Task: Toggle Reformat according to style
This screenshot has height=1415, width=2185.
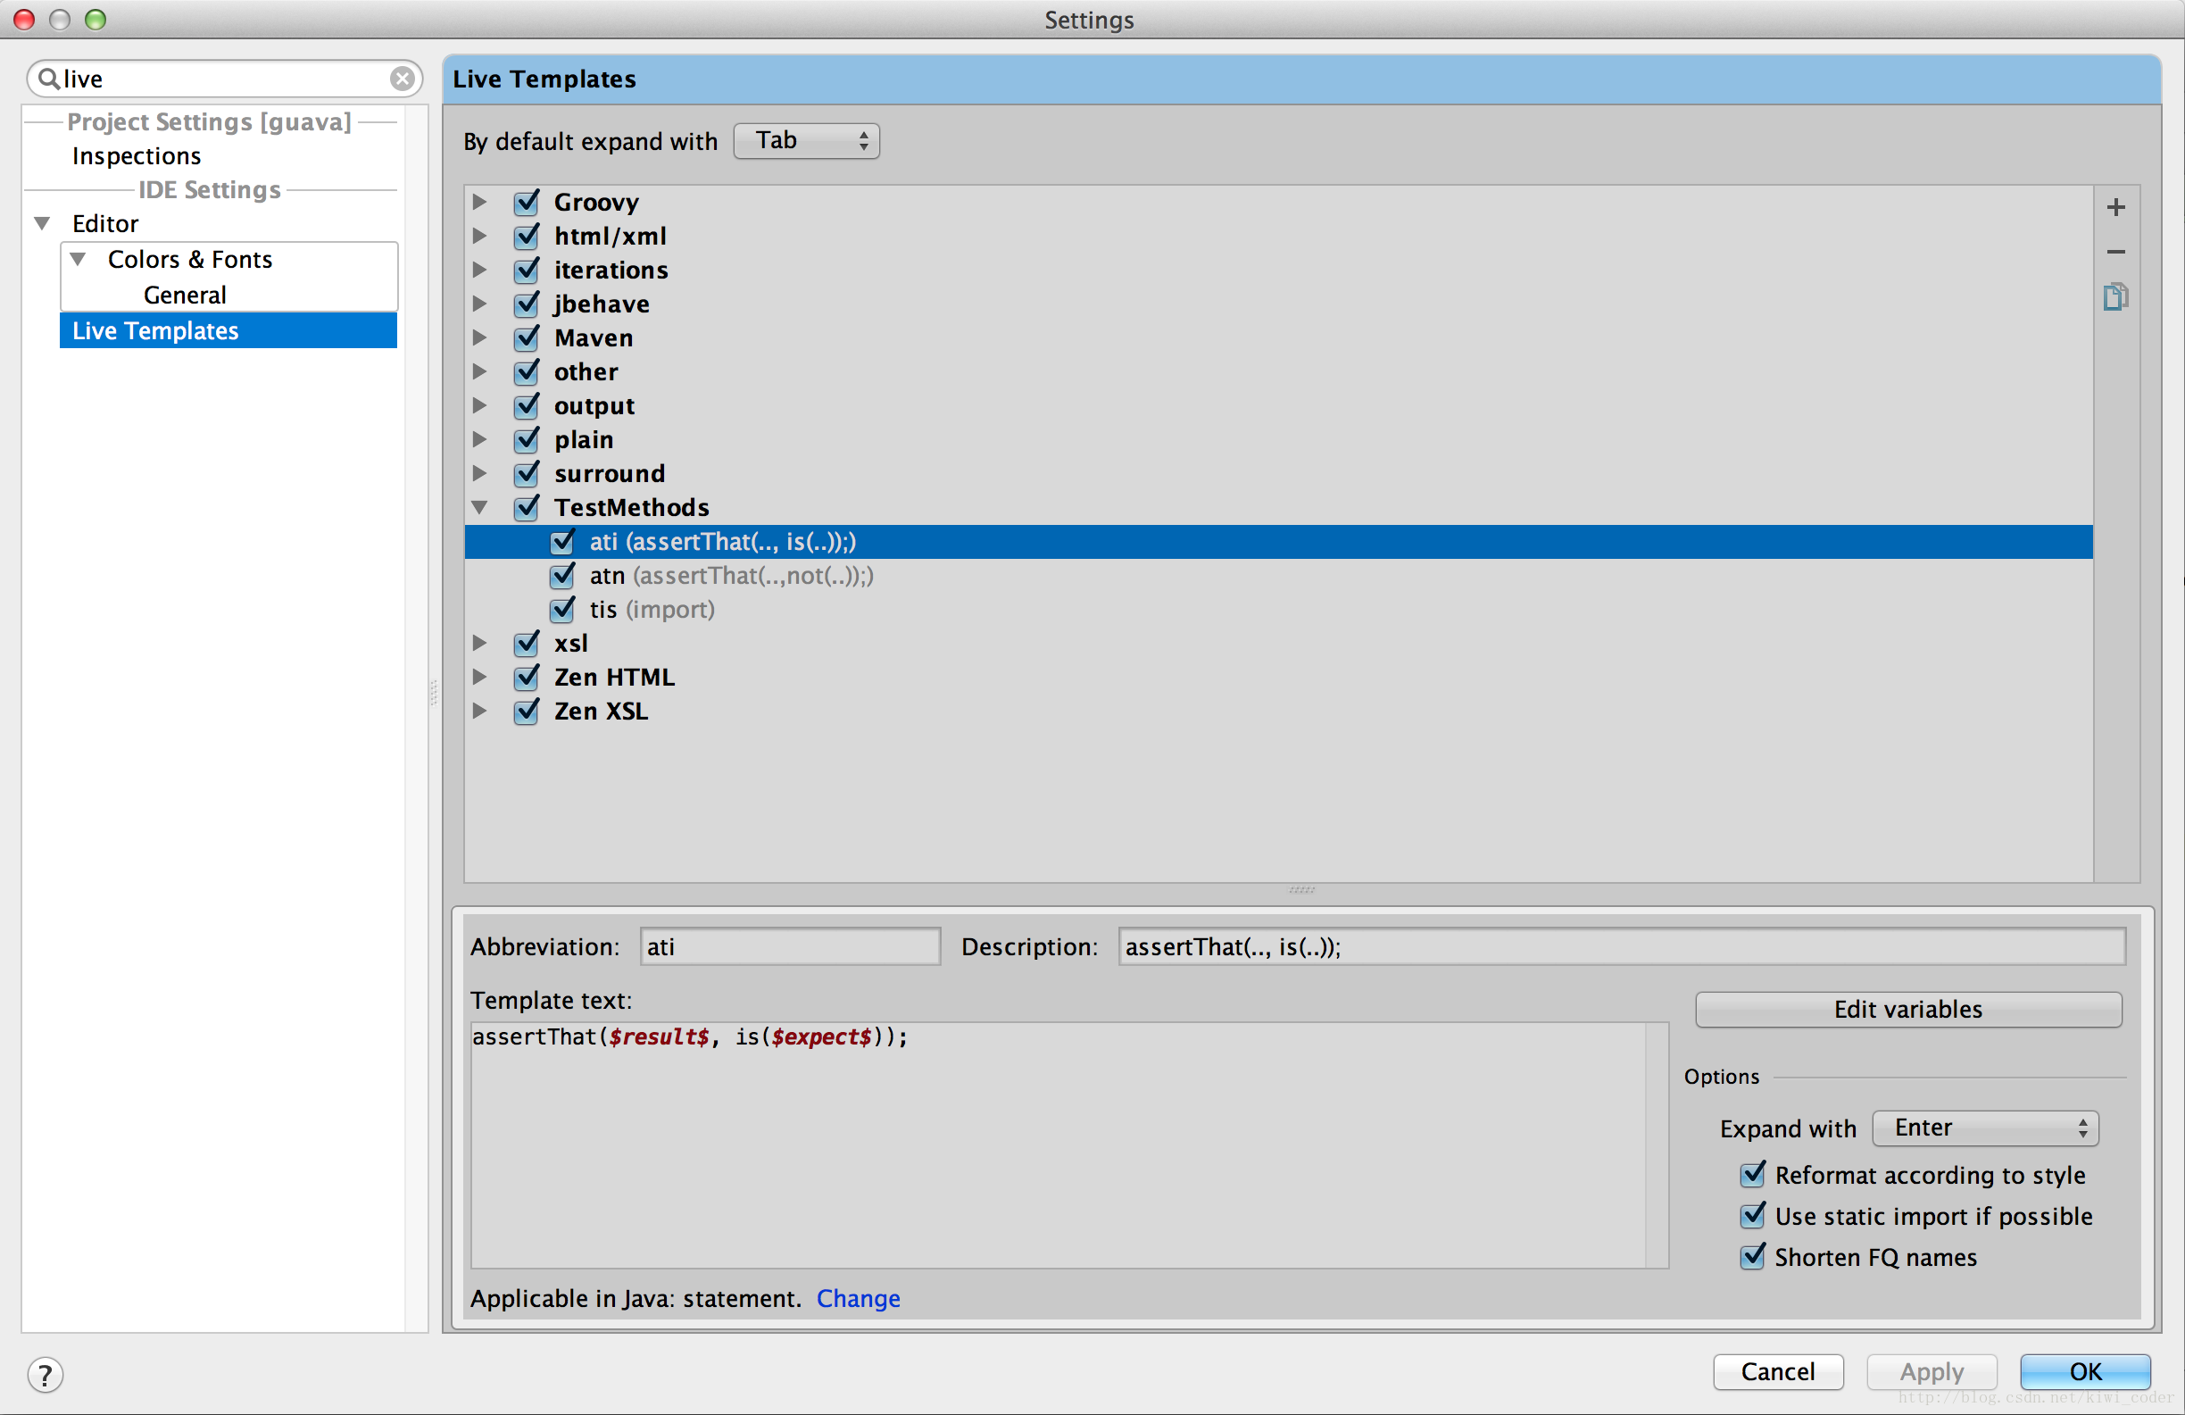Action: [x=1753, y=1175]
